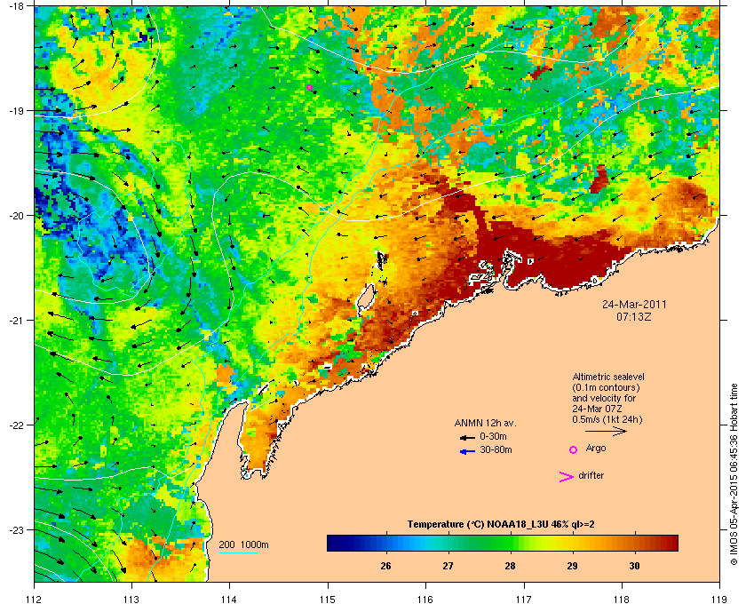Image resolution: width=746 pixels, height=604 pixels.
Task: Click the 0-30m depth label
Action: pos(494,436)
